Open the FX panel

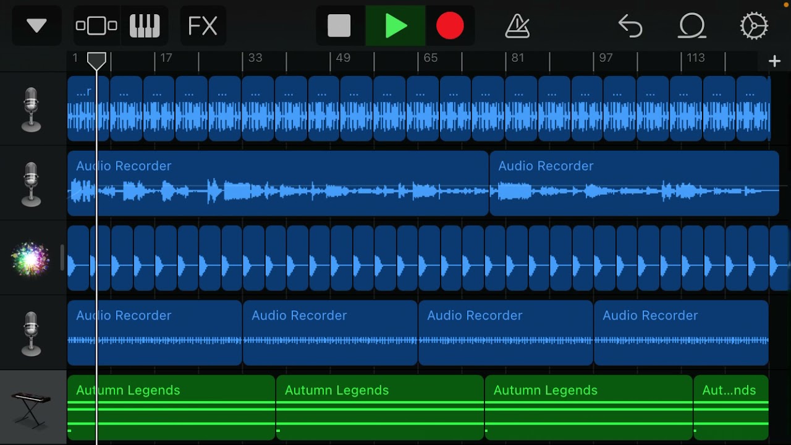[203, 26]
